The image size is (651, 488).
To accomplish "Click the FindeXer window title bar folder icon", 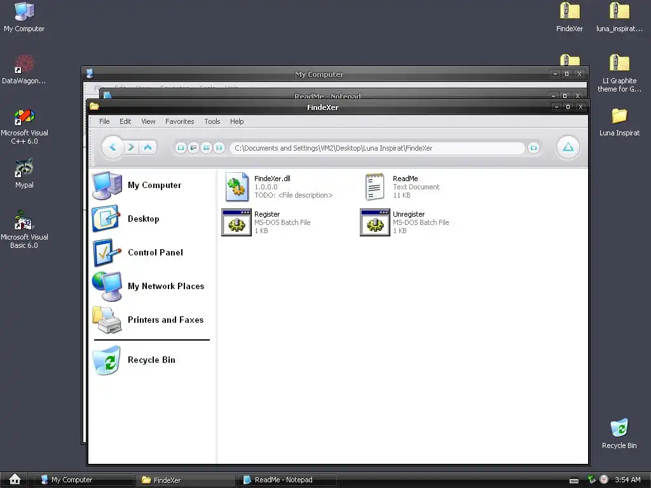I will click(x=94, y=107).
